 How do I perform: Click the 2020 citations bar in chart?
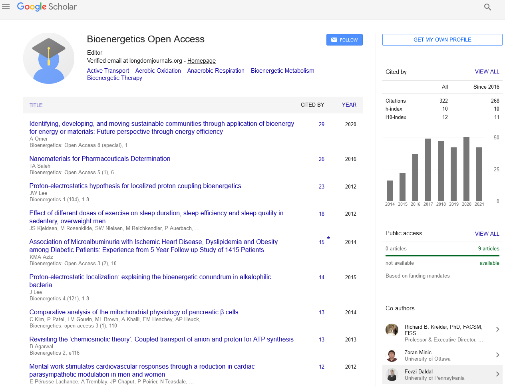tap(466, 169)
